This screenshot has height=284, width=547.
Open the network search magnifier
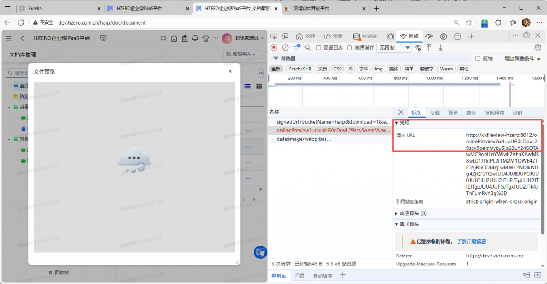(309, 47)
